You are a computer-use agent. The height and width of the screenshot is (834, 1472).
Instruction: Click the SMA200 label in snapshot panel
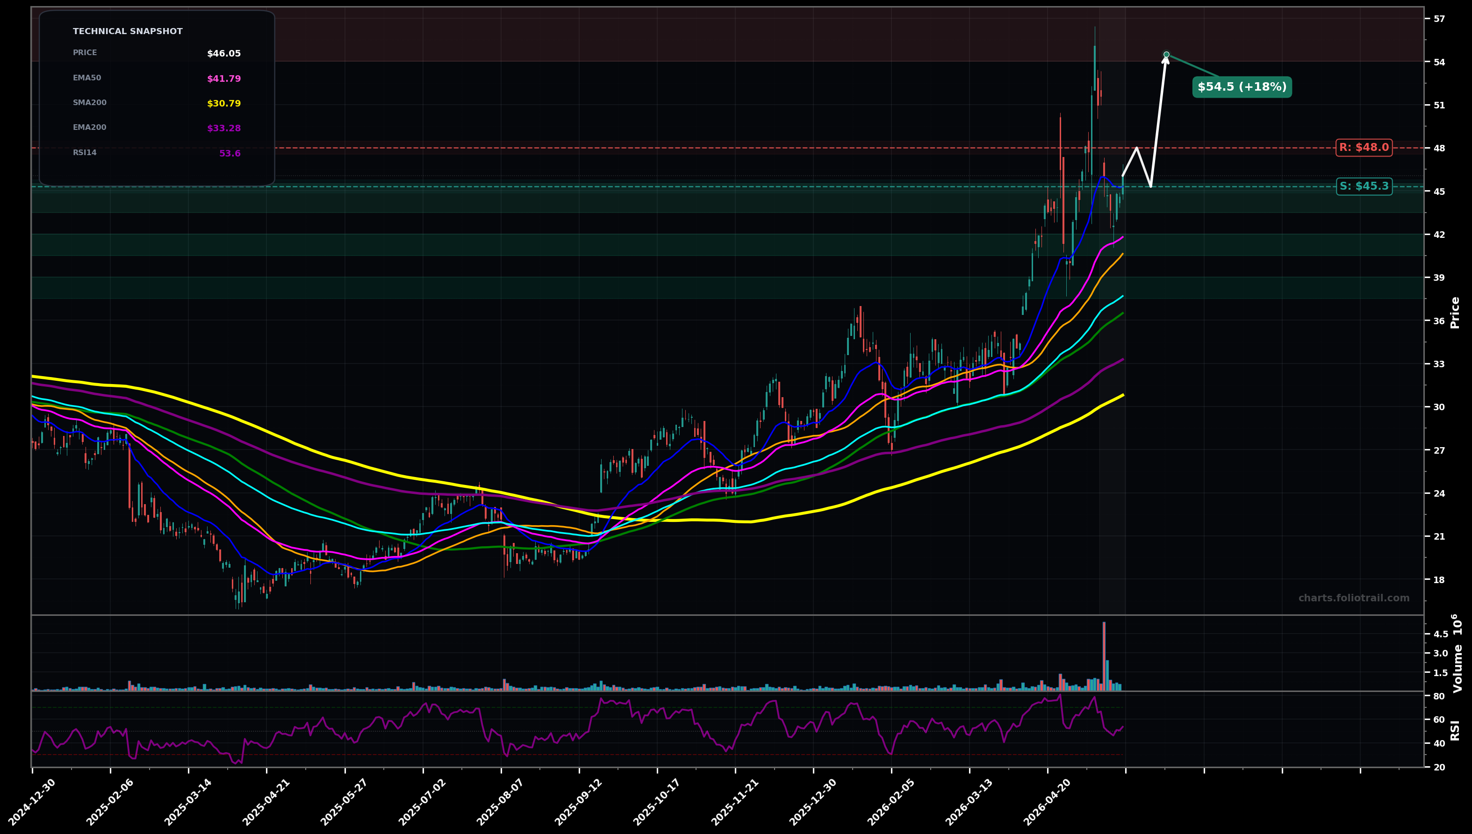tap(90, 102)
